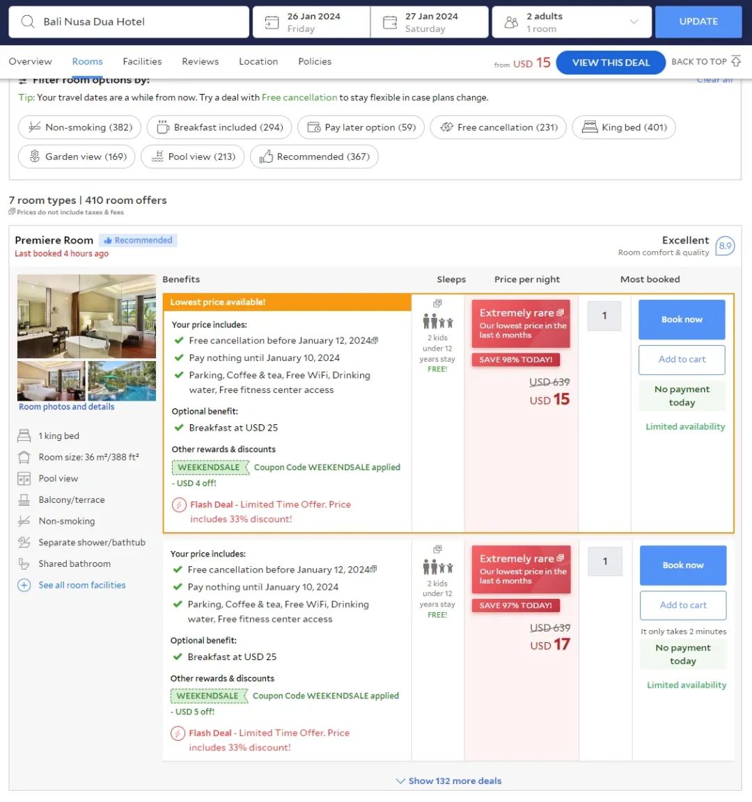Open room quantity selector for USD 15 offer

(604, 316)
